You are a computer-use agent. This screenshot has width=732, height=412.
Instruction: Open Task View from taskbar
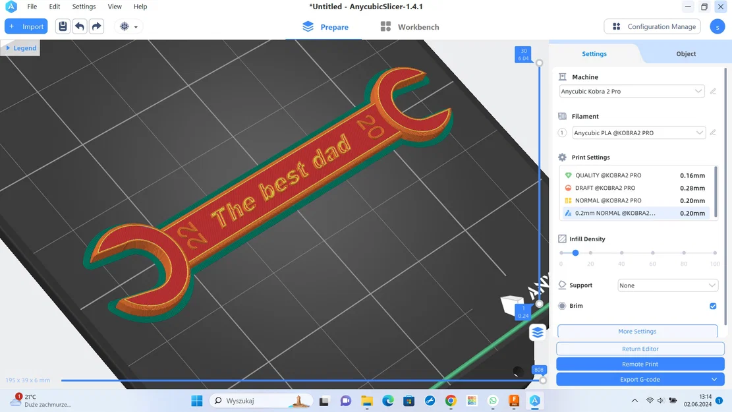point(324,401)
